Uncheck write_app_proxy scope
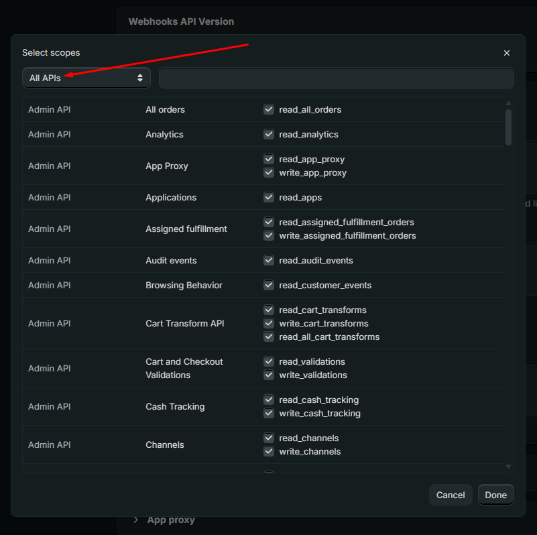This screenshot has height=535, width=537. [x=269, y=172]
